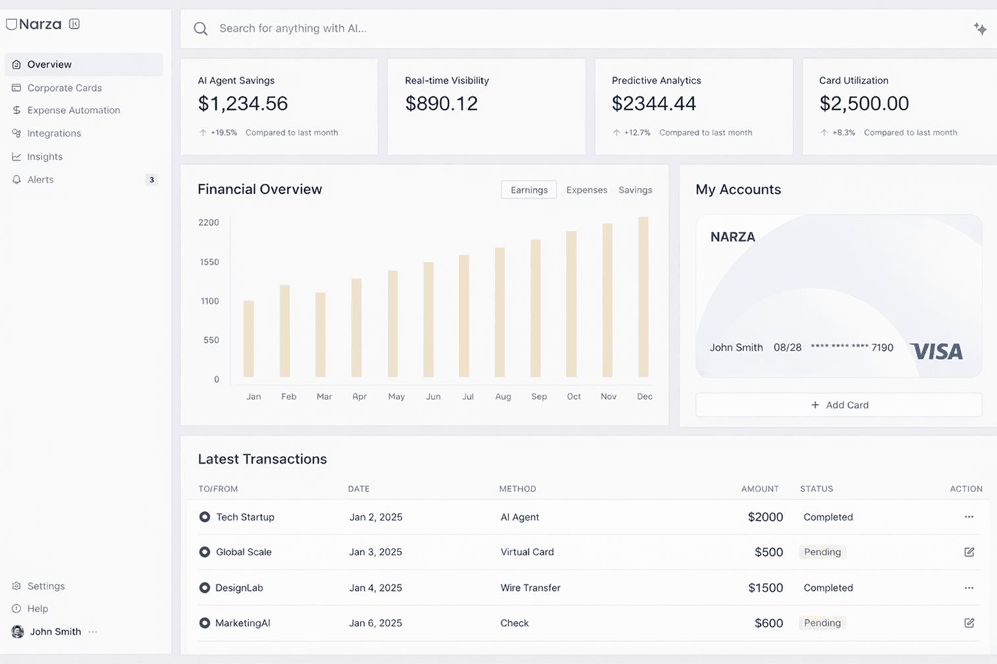Open Settings from the sidebar
Image resolution: width=997 pixels, height=664 pixels.
(x=45, y=586)
